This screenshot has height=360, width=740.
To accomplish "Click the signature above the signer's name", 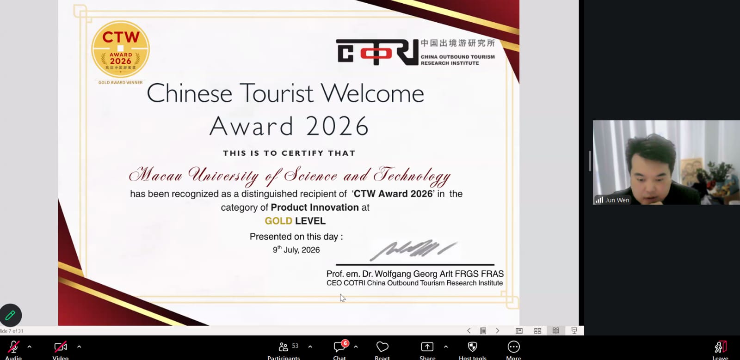I will pyautogui.click(x=413, y=250).
